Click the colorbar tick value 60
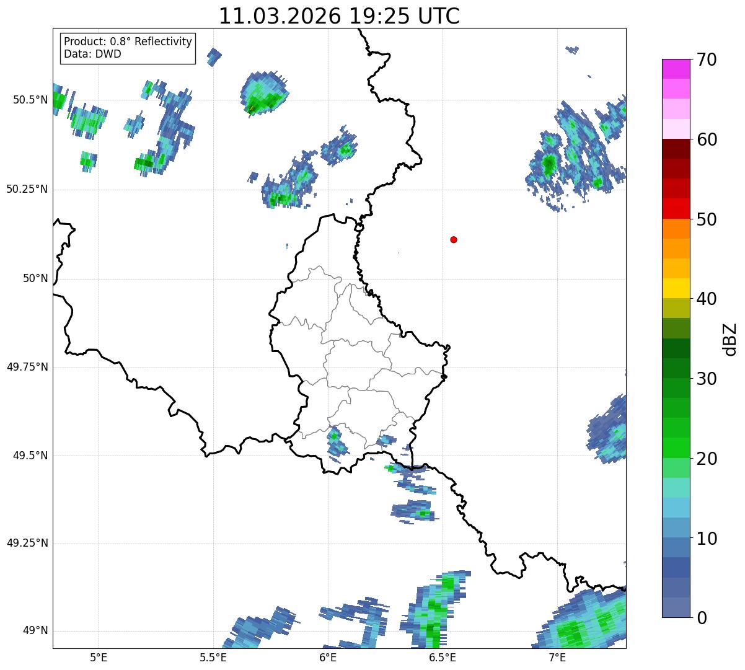745x670 pixels. point(707,139)
